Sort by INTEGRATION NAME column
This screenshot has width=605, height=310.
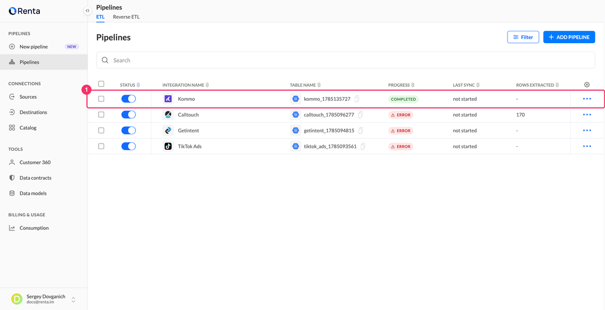point(185,85)
